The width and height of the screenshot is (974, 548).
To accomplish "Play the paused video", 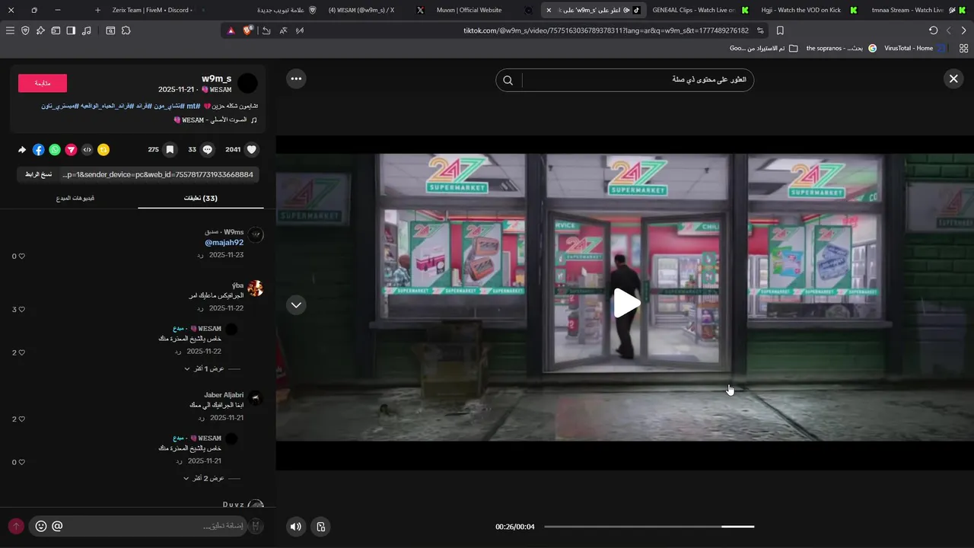I will (x=626, y=303).
